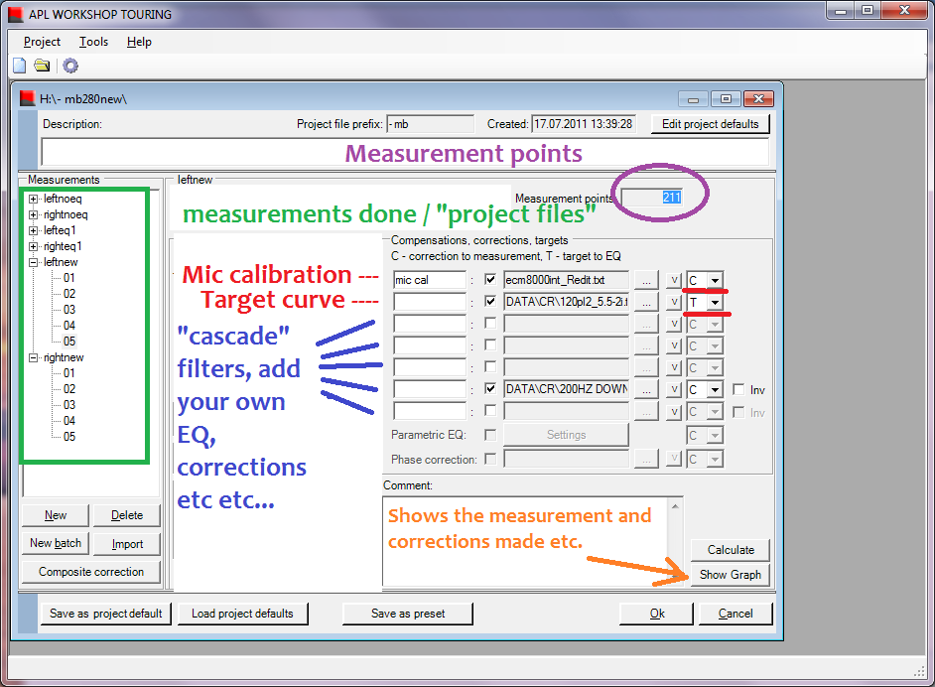Browse file for DATA\CR\120pl2 row
Screen dimensions: 935x687
pos(646,303)
